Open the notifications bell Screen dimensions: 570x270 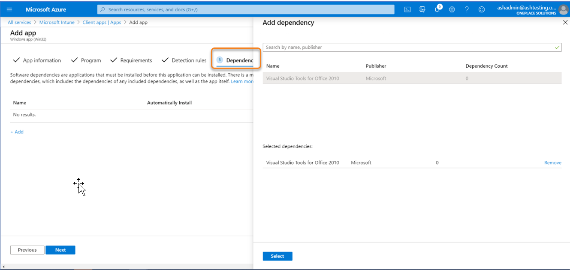437,9
